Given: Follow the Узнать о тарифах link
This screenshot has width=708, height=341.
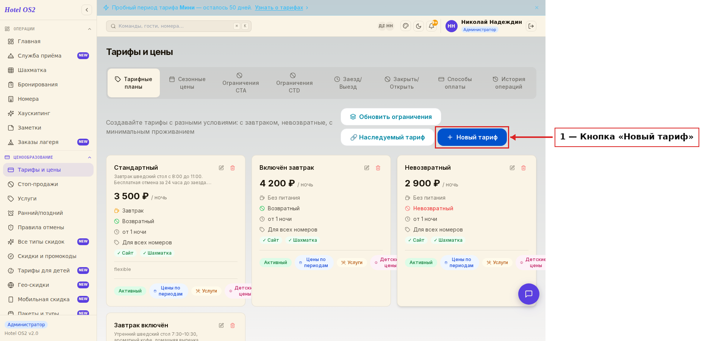Looking at the screenshot, I should pyautogui.click(x=279, y=8).
